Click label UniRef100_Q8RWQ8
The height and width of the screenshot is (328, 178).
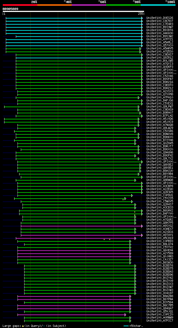point(160,180)
